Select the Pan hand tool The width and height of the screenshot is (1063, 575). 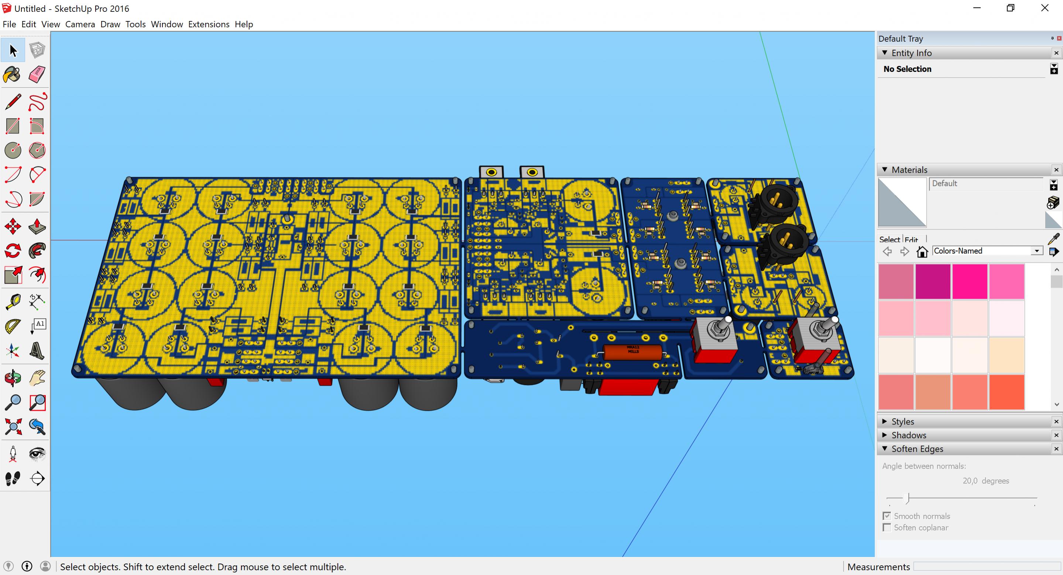coord(37,378)
